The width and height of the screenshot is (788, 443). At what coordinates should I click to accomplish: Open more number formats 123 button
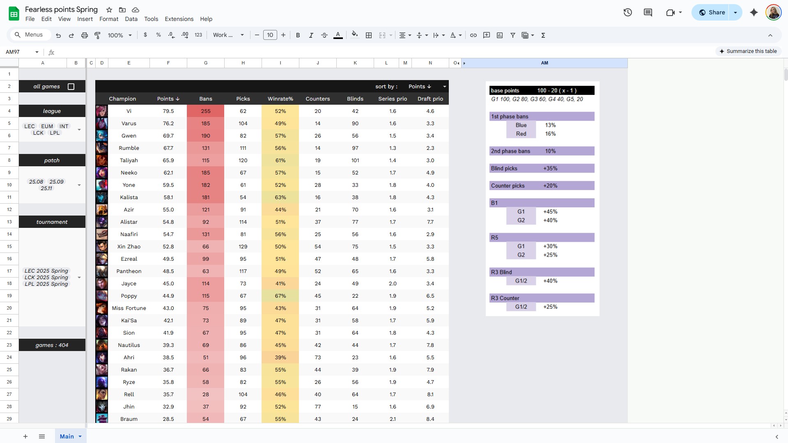(198, 35)
